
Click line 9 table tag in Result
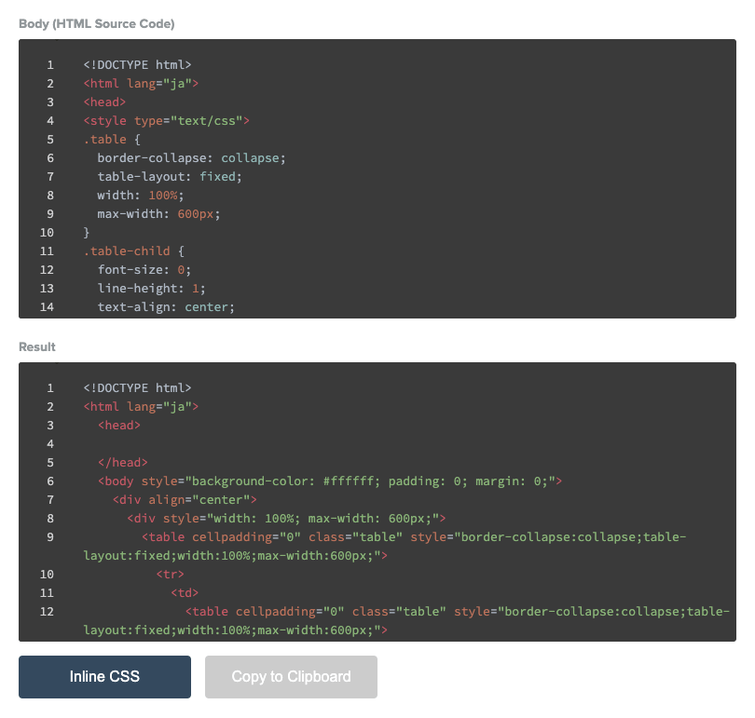click(x=385, y=547)
